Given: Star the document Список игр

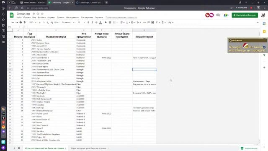Looking at the screenshot, I should 33,14.
